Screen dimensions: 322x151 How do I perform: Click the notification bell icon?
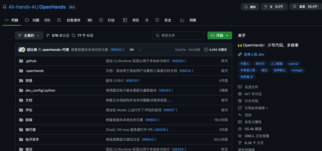coord(246,7)
